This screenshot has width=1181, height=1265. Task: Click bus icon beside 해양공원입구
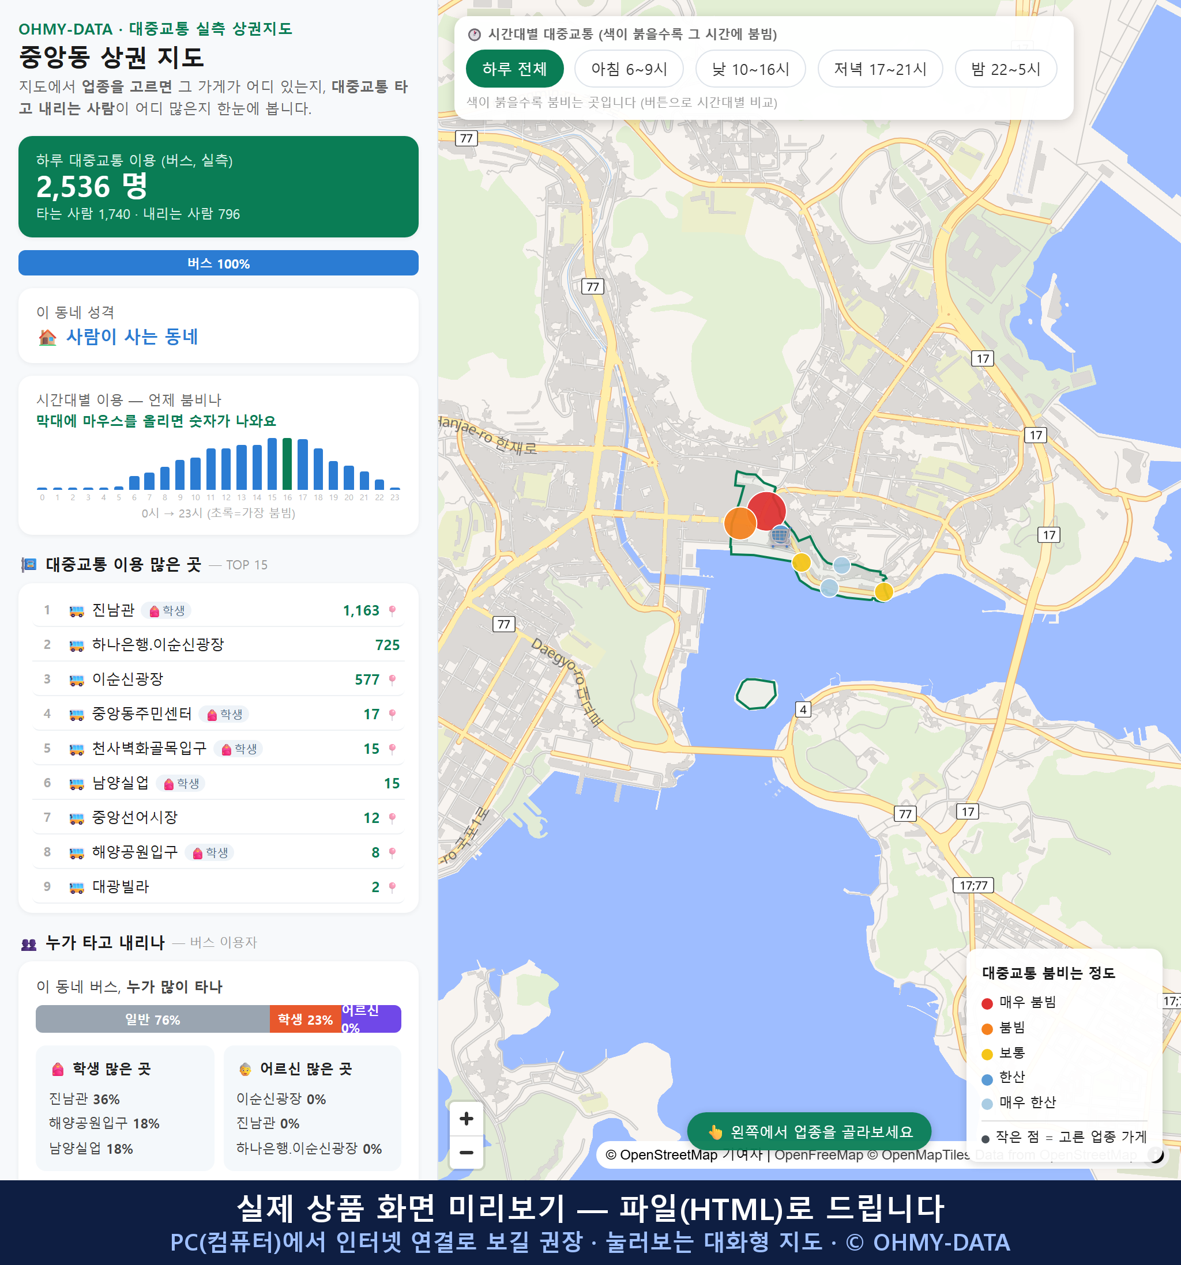click(76, 853)
